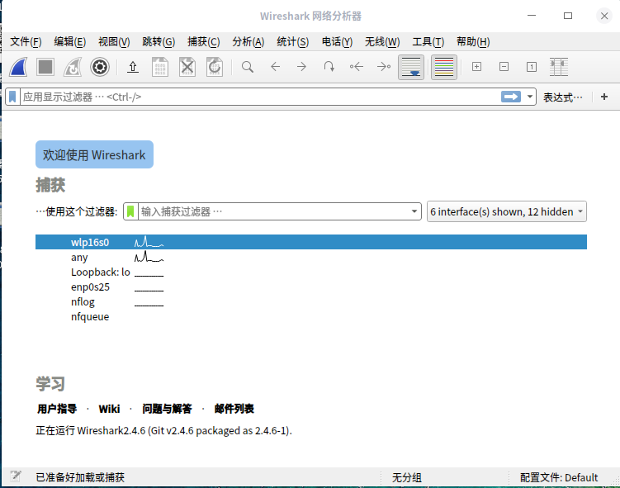Image resolution: width=620 pixels, height=488 pixels.
Task: Open the 帮助(H) menu
Action: point(473,42)
